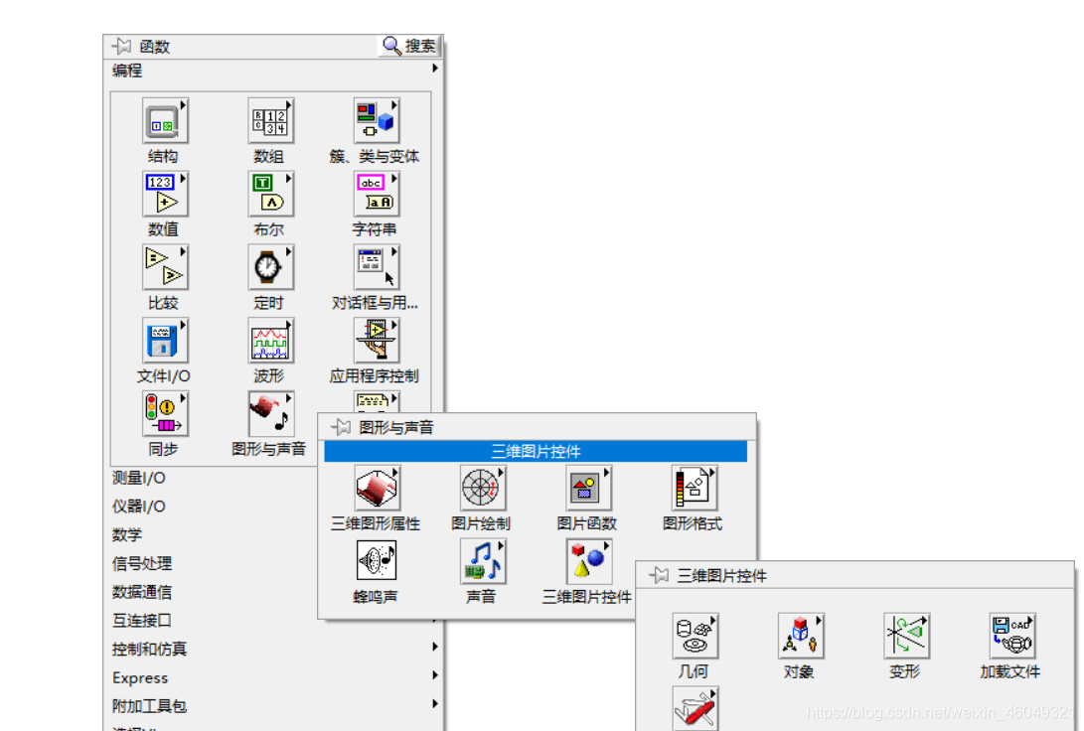Open the 布尔 (Boolean) palette icon

coord(270,194)
